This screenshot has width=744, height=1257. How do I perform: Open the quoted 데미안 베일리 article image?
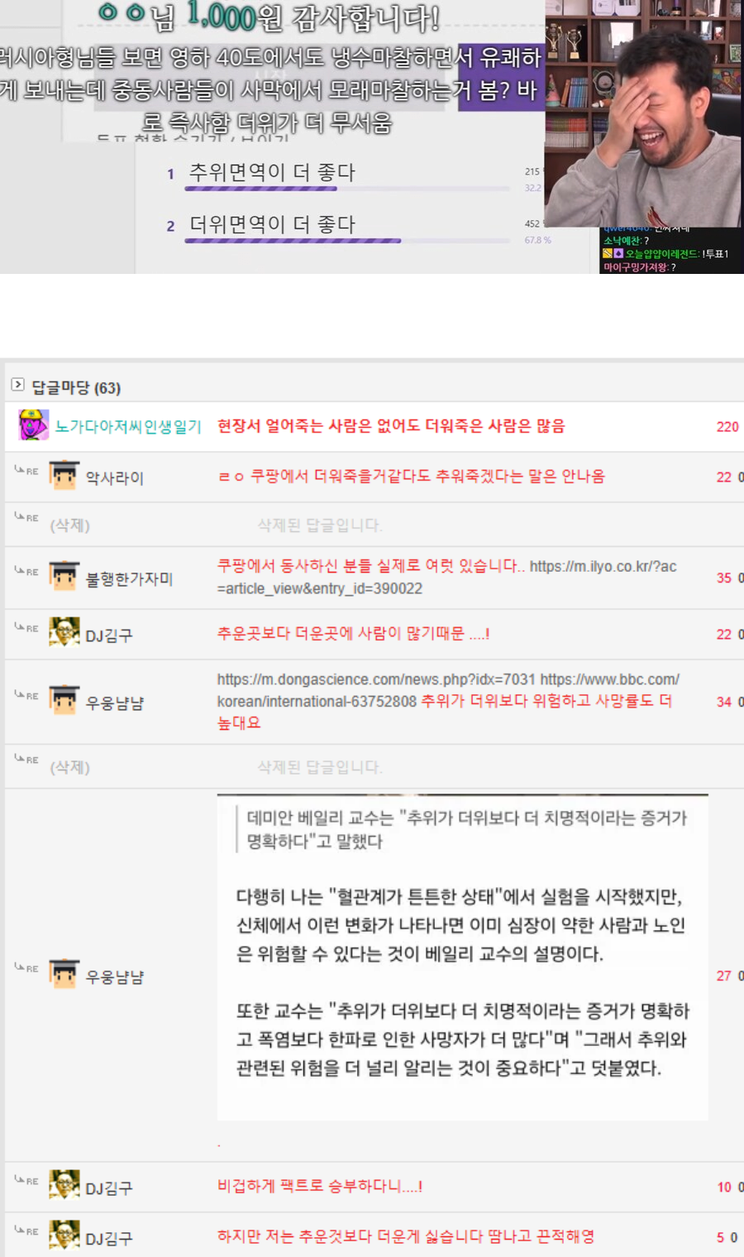462,956
